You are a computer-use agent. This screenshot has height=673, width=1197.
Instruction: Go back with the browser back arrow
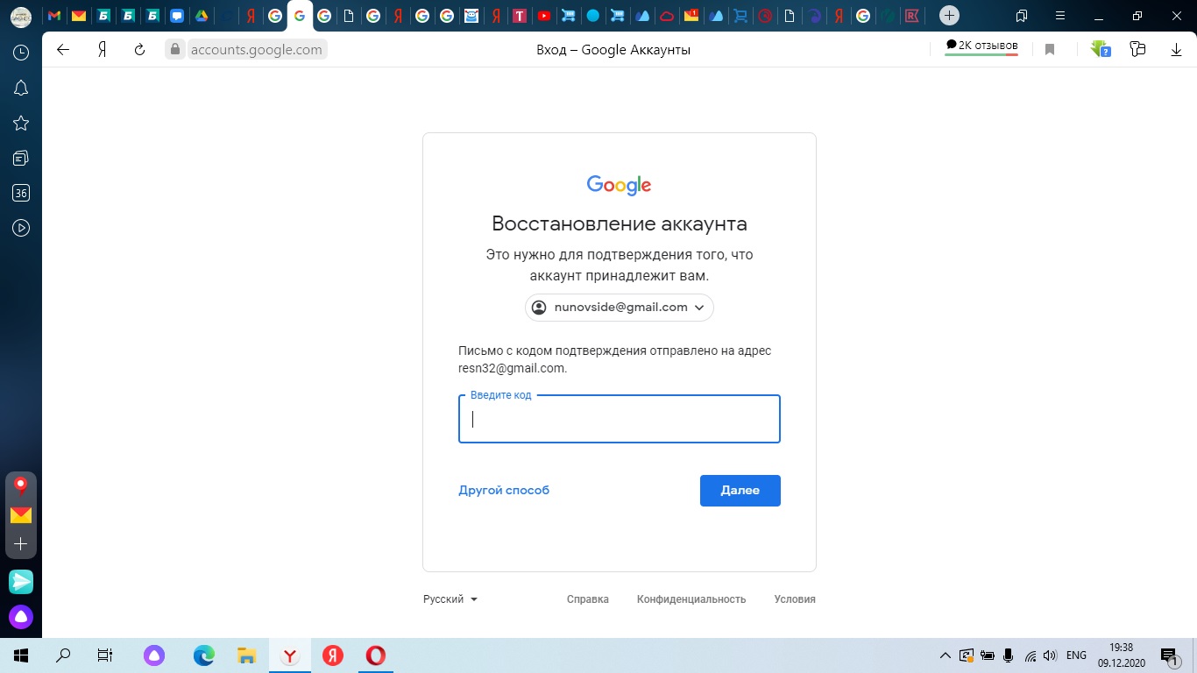63,50
